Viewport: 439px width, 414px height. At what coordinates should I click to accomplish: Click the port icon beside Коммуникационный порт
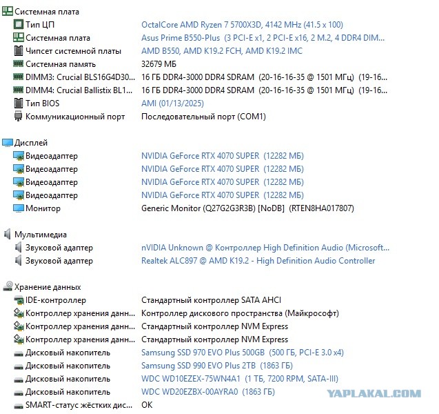(x=18, y=117)
